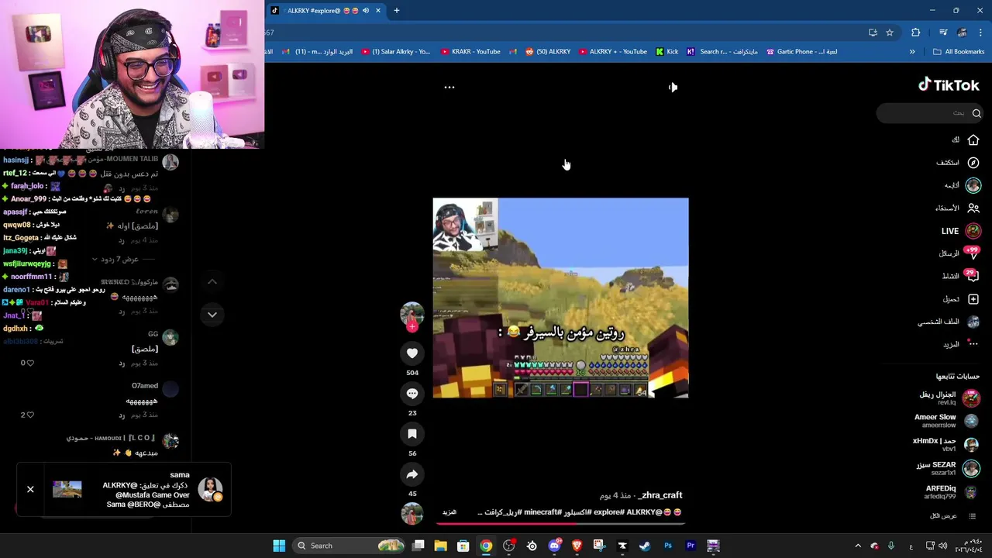The height and width of the screenshot is (558, 992).
Task: Toggle microphone icon in system tray
Action: click(x=890, y=546)
